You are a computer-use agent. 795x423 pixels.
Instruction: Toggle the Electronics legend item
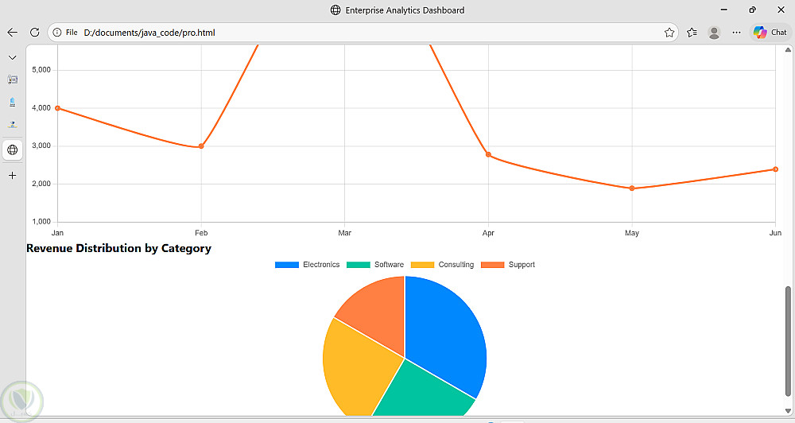pos(307,265)
